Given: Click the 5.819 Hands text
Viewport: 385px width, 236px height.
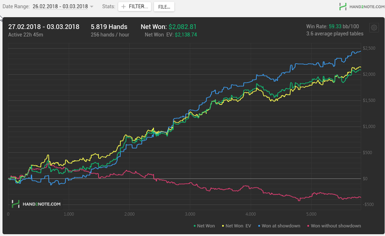Looking at the screenshot, I should [x=109, y=27].
